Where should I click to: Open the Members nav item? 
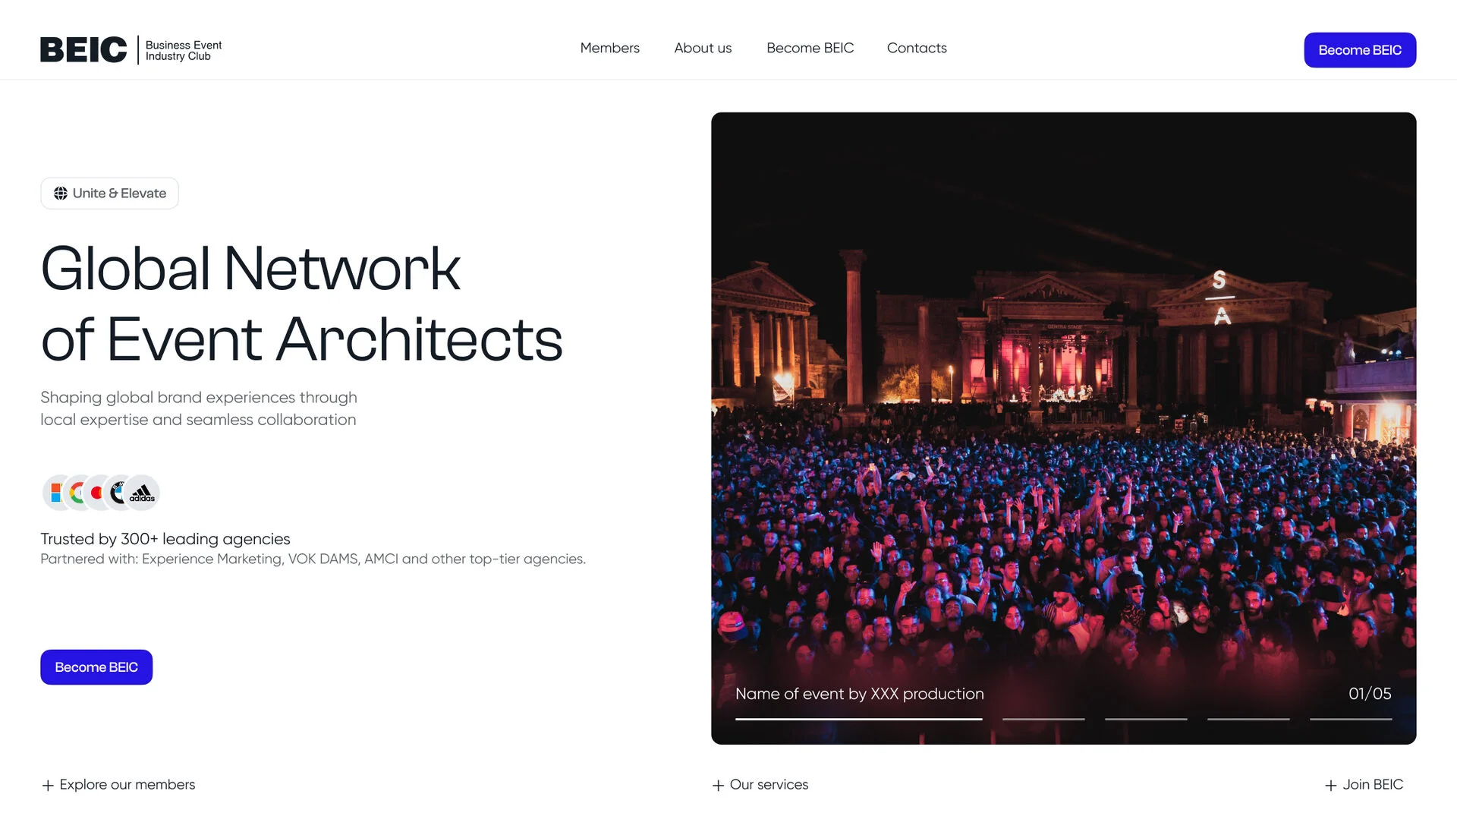pos(609,48)
